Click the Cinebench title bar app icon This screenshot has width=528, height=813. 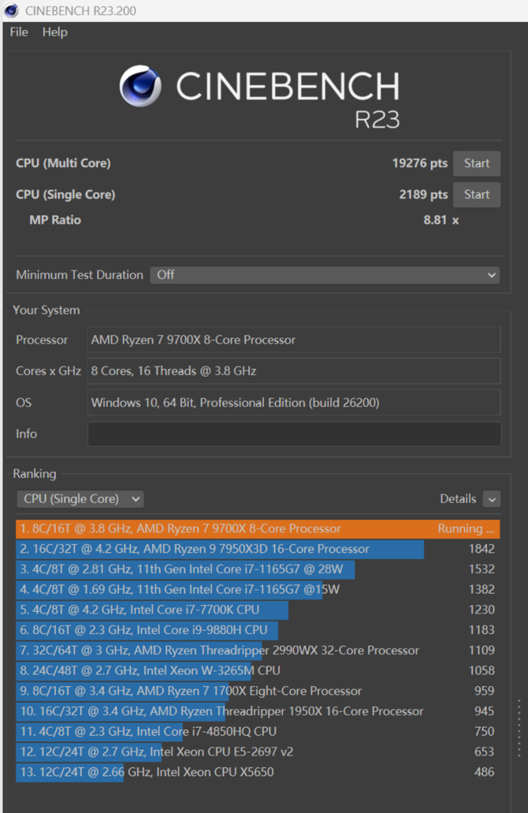pos(11,10)
